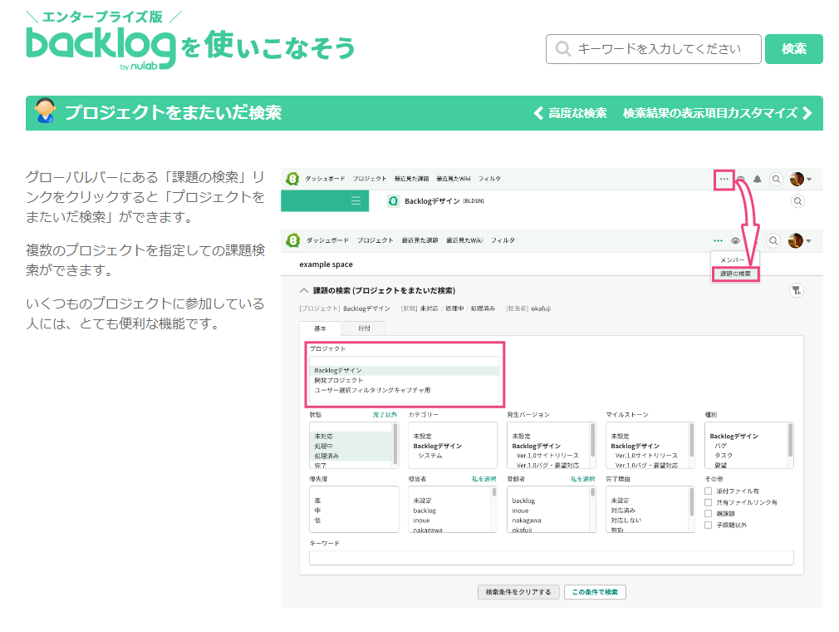
Task: Click the user avatar in the bar above example space
Action: pos(796,240)
